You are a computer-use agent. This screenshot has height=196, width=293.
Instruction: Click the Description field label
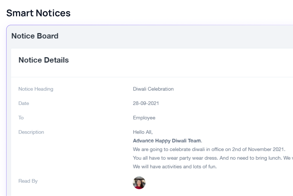[x=31, y=132]
